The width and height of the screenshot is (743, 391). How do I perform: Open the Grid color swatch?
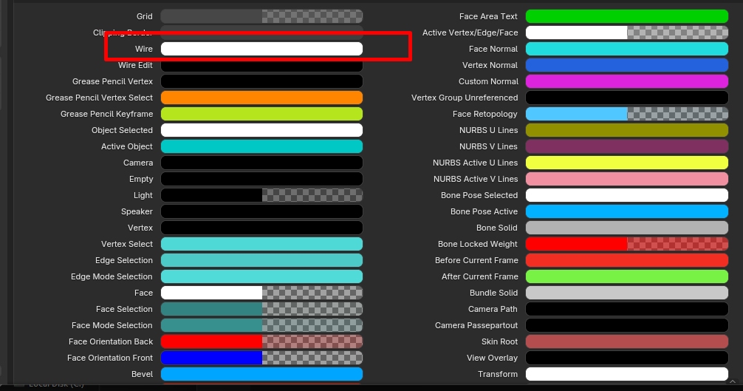pyautogui.click(x=261, y=16)
